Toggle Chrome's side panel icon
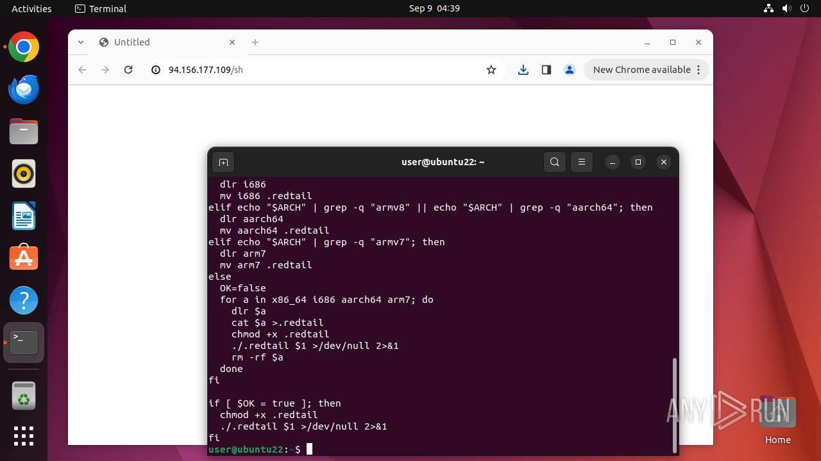Viewport: 821px width, 461px height. pos(546,70)
